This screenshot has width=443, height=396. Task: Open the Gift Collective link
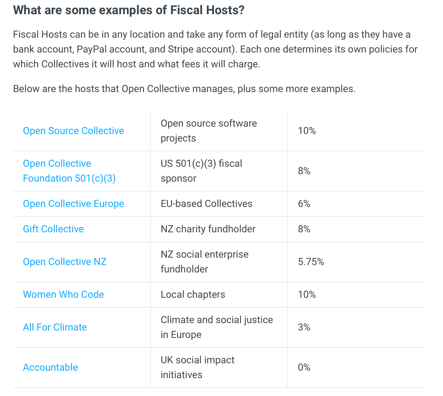[x=53, y=229]
